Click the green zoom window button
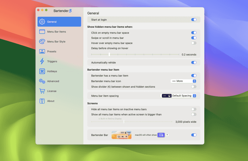The height and width of the screenshot is (161, 248). point(46,10)
